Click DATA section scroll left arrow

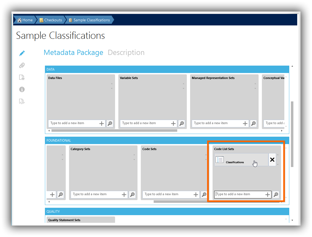49,131
